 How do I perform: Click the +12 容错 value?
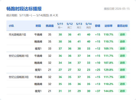98,49
